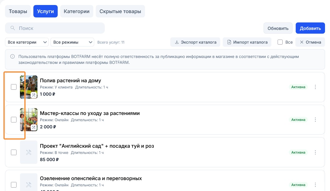Screen dimensions: 330x191
Task: Click the info icon in the notice
Action: [12, 57]
